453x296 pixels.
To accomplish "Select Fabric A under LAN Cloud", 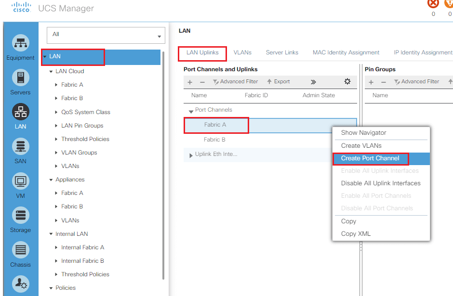I will tap(72, 85).
